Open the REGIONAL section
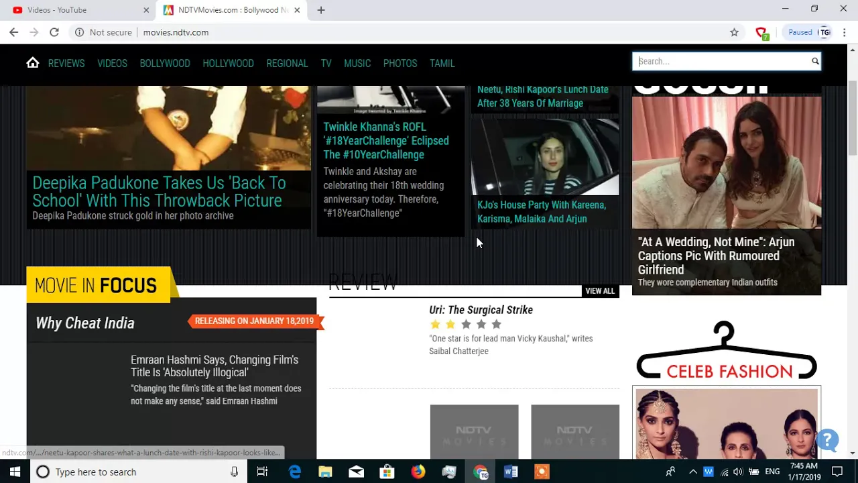Viewport: 858px width, 483px height. (287, 63)
